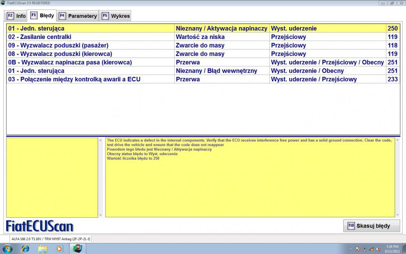The image size is (406, 254).
Task: Open the Parametery tab
Action: pyautogui.click(x=77, y=16)
